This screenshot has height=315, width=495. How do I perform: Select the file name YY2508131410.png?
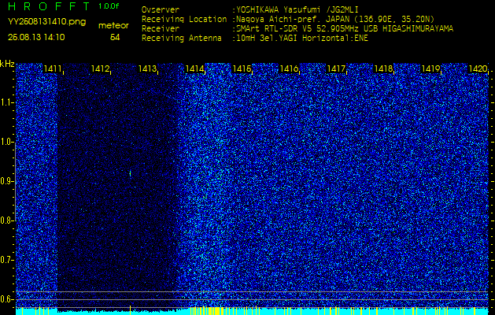(46, 22)
